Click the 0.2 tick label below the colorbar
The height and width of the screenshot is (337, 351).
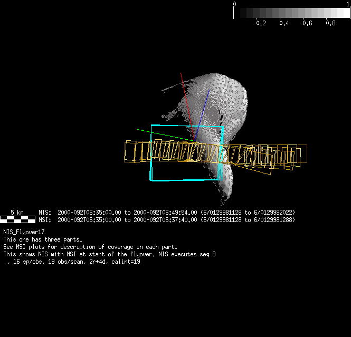[261, 23]
